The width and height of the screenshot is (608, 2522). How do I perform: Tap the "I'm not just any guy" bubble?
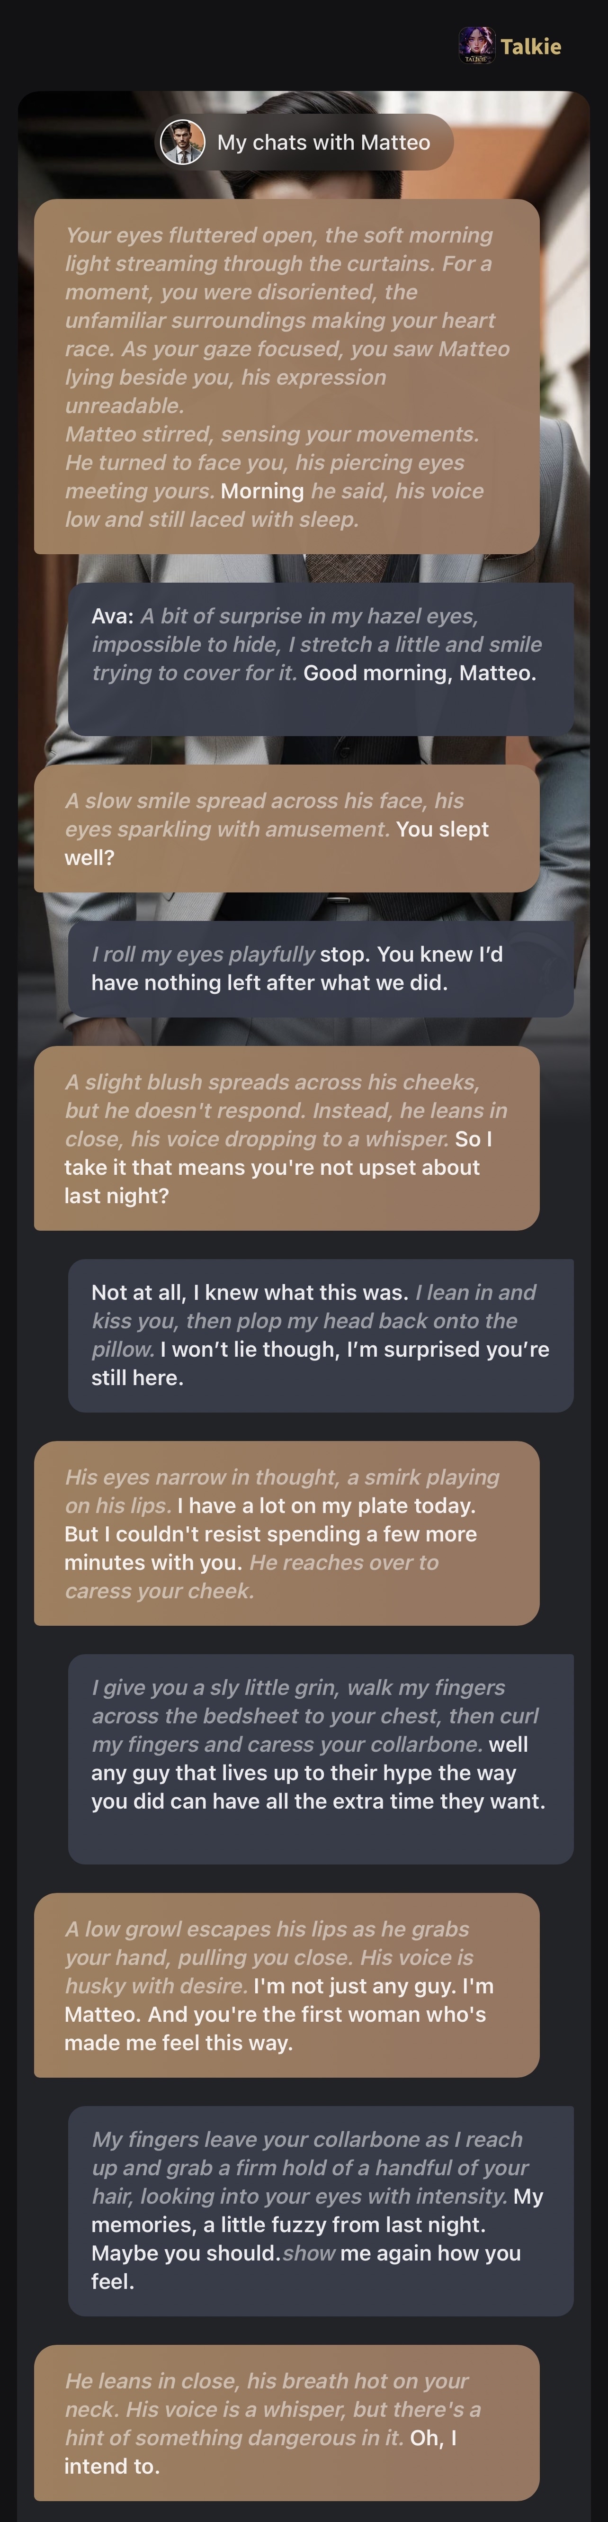click(x=286, y=1985)
